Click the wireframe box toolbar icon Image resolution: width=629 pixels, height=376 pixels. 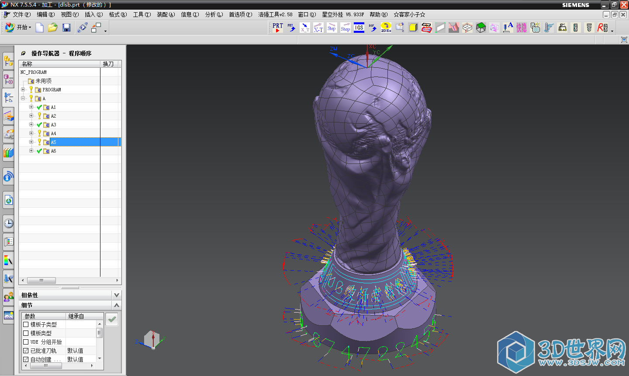point(467,28)
